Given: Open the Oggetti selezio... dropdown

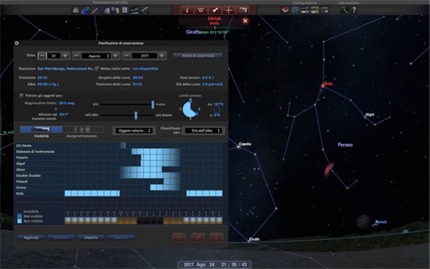Looking at the screenshot, I should (134, 131).
